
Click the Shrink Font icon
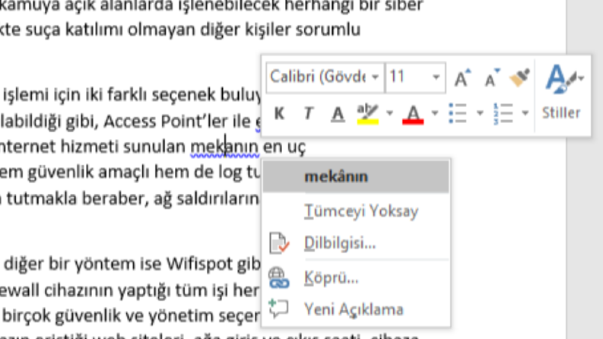pyautogui.click(x=492, y=78)
